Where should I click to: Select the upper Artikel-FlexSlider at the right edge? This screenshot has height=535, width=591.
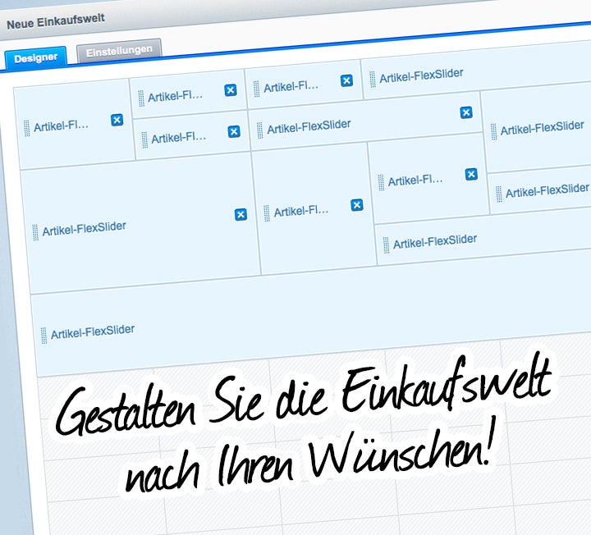coord(542,127)
